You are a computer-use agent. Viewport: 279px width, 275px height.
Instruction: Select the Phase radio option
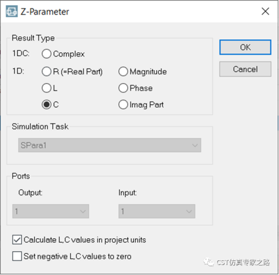pos(123,88)
